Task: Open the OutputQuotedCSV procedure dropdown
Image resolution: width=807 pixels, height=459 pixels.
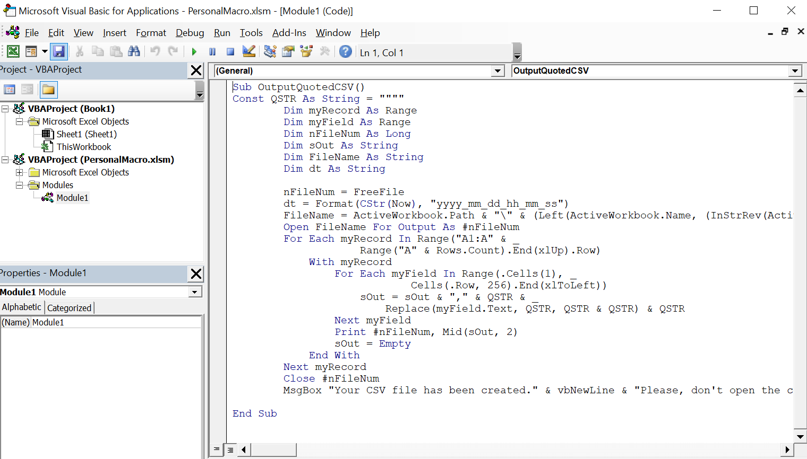Action: pyautogui.click(x=795, y=70)
